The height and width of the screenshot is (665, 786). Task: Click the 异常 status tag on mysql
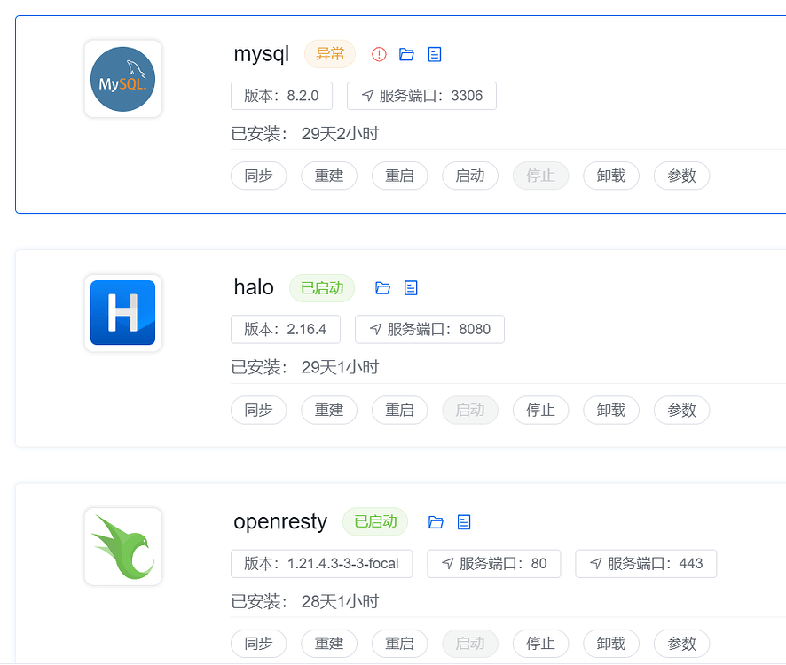pos(329,53)
